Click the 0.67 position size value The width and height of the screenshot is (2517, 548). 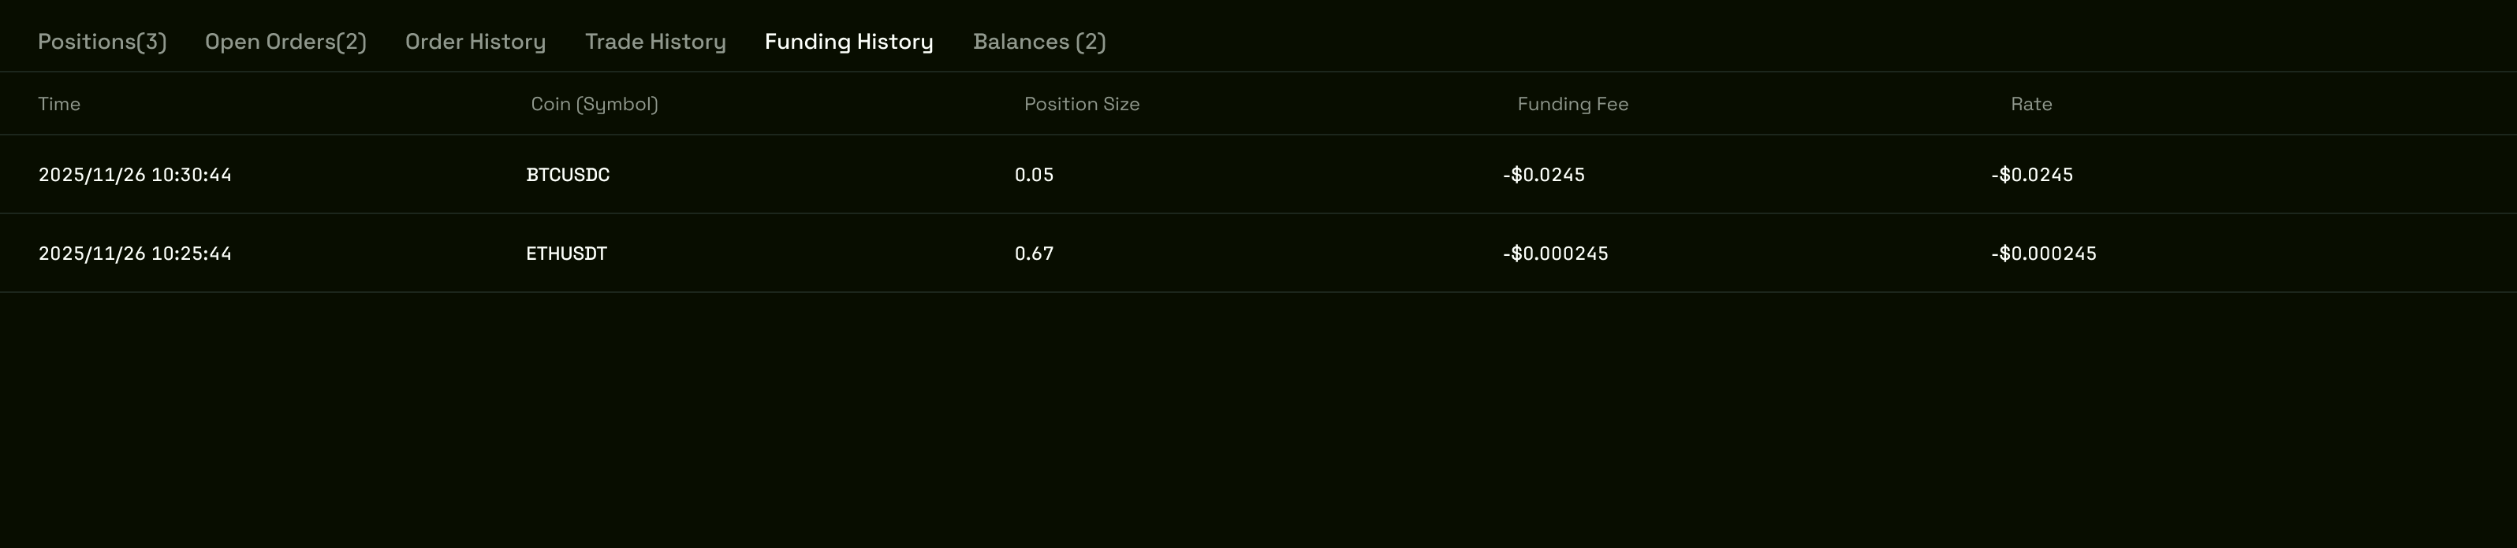point(1034,254)
